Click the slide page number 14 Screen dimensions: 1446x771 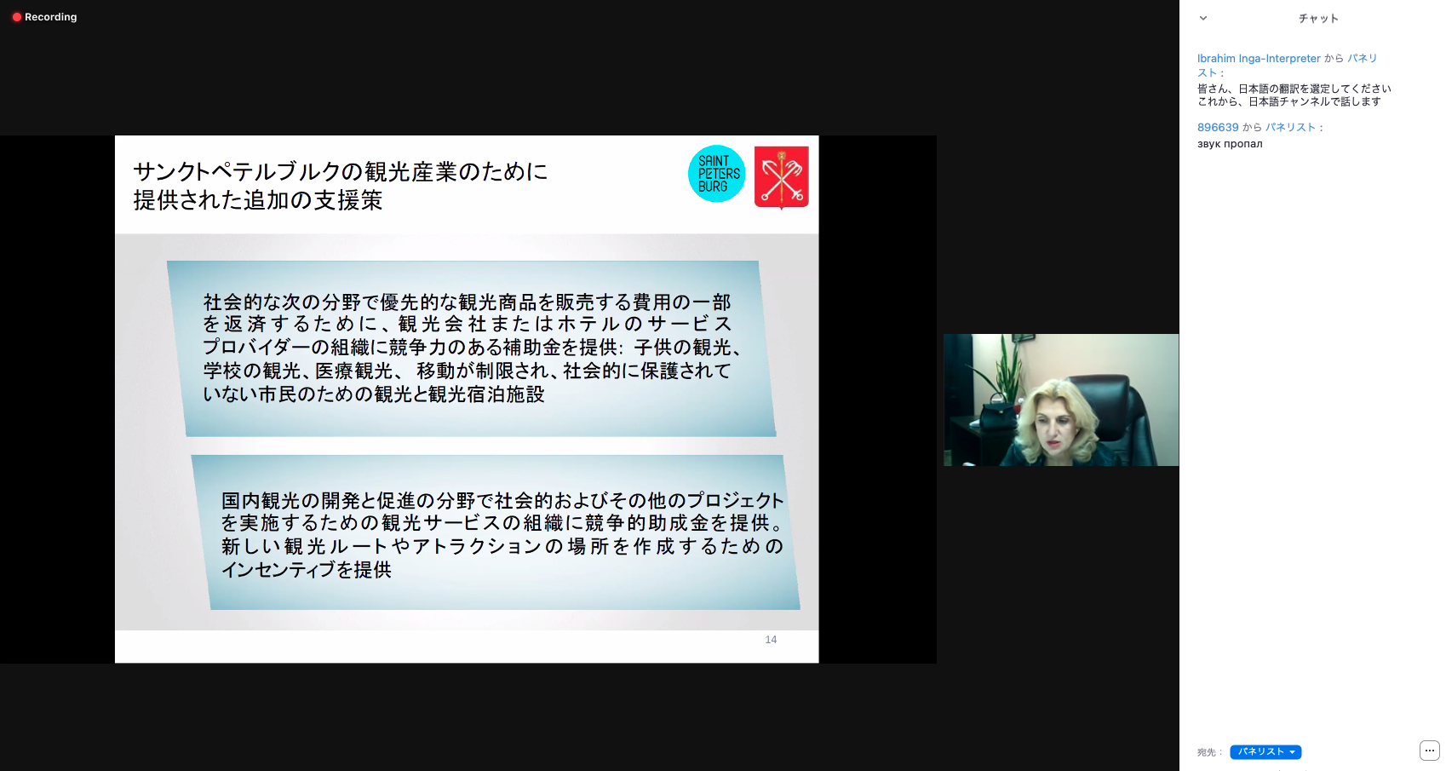tap(771, 640)
